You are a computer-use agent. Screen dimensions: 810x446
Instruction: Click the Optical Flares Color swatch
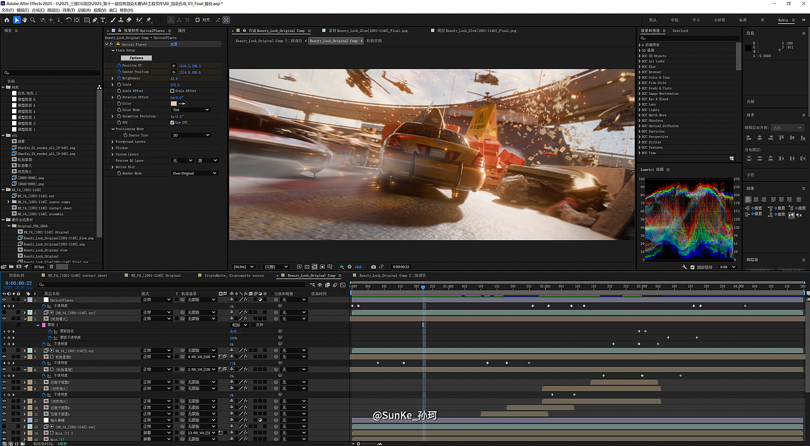174,104
